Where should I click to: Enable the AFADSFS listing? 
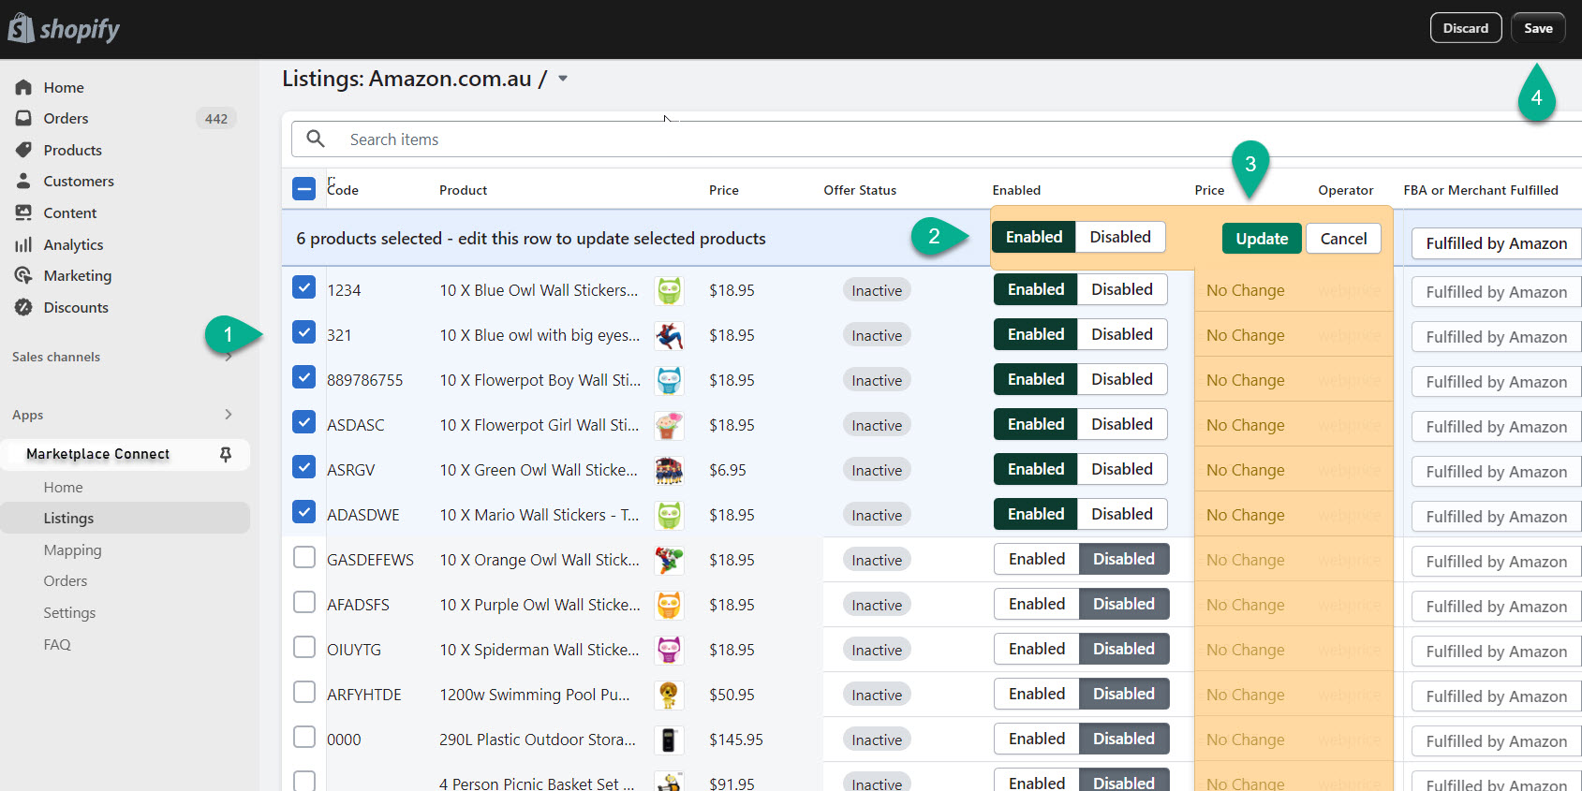1037,604
